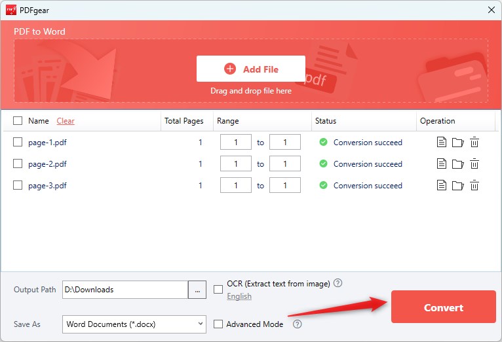Click the Add File button
This screenshot has width=502, height=342.
point(251,69)
